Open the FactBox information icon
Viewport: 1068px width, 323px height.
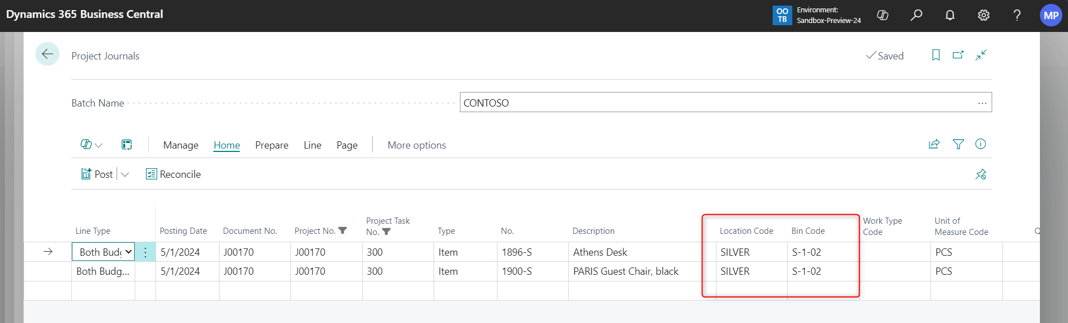[x=980, y=144]
